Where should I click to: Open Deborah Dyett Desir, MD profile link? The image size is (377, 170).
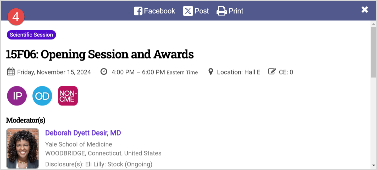(83, 133)
